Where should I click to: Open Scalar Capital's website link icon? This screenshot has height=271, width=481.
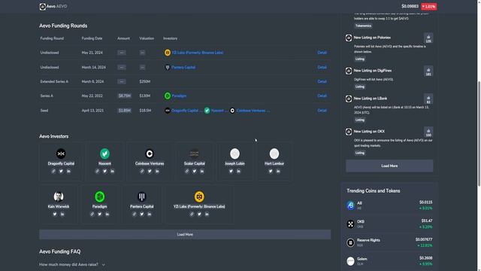187,171
